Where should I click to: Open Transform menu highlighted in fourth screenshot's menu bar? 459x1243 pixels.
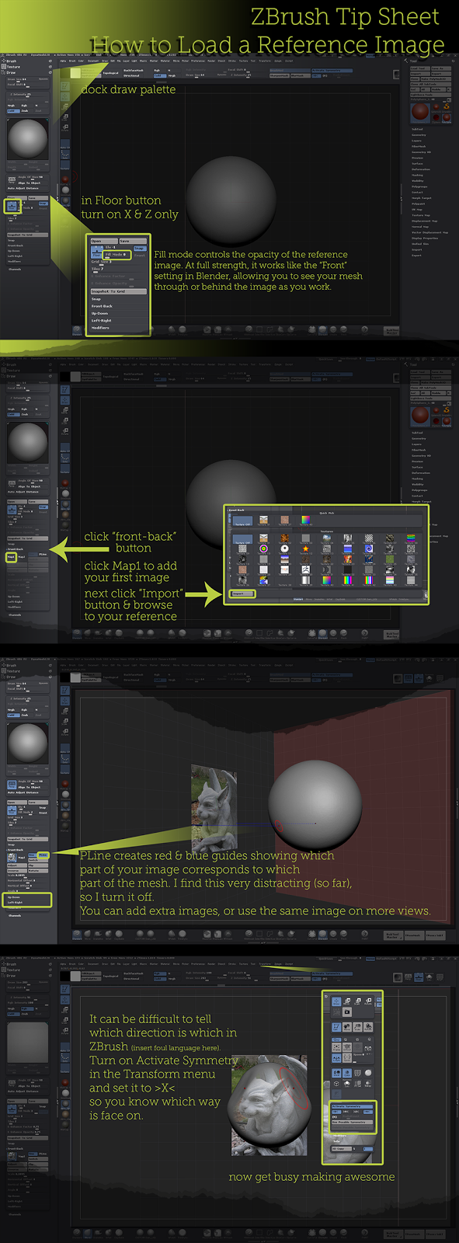coord(265,964)
